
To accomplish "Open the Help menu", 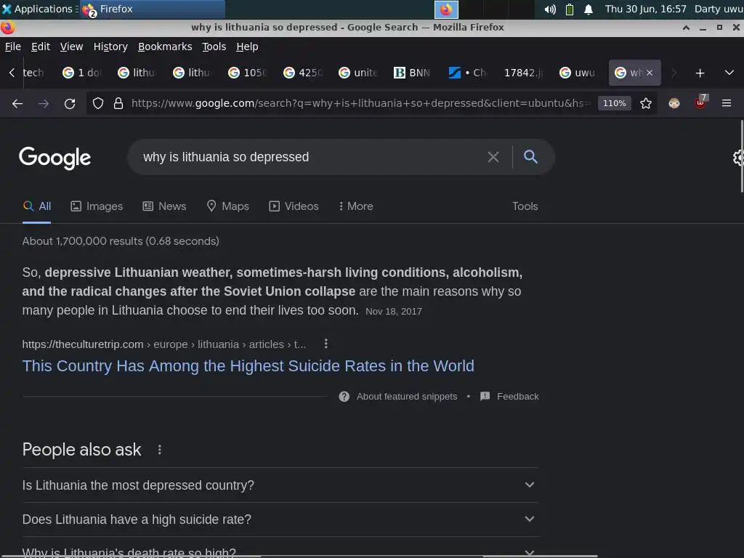I will click(x=247, y=46).
